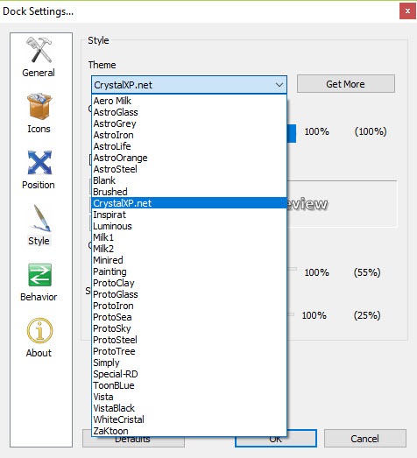The width and height of the screenshot is (417, 458).
Task: Select VistaBlack theme entry
Action: click(188, 408)
